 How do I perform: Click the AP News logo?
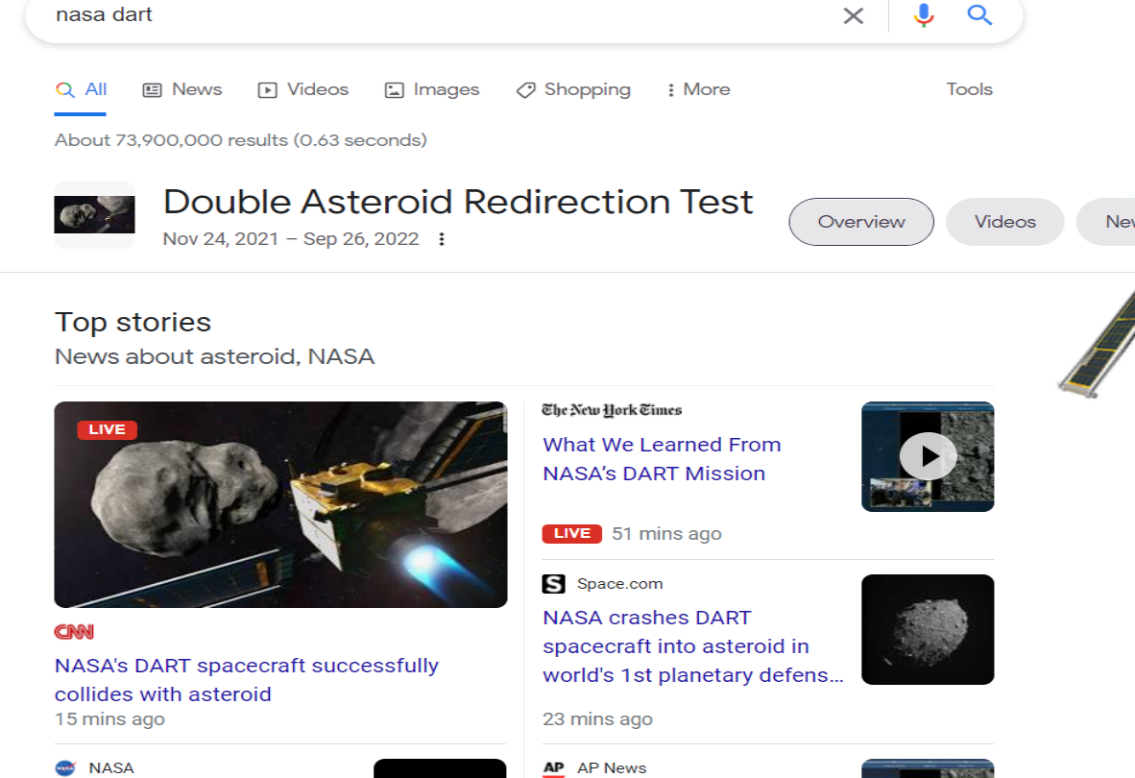pyautogui.click(x=554, y=767)
